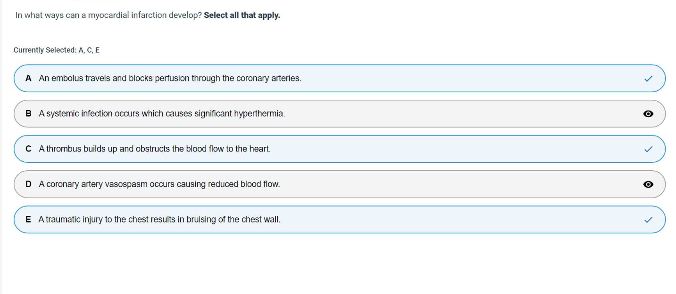The height and width of the screenshot is (294, 676).
Task: Click the letter A option label
Action: point(29,79)
